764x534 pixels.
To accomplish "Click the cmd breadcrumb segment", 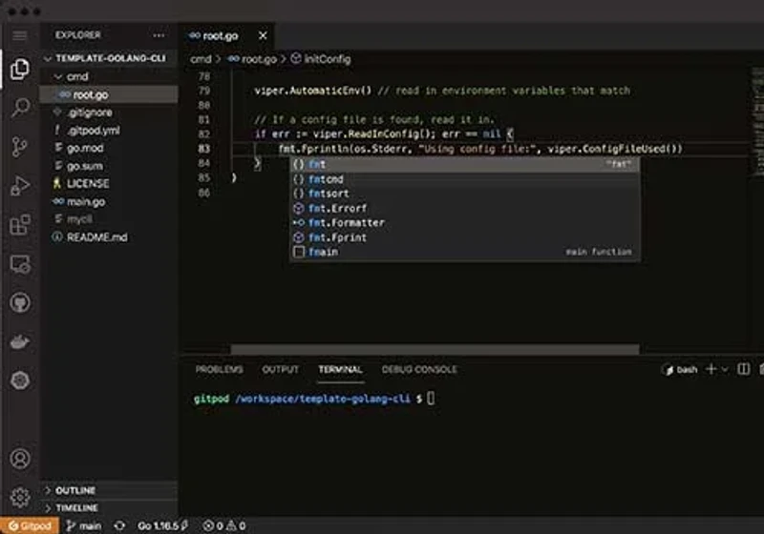I will (201, 59).
